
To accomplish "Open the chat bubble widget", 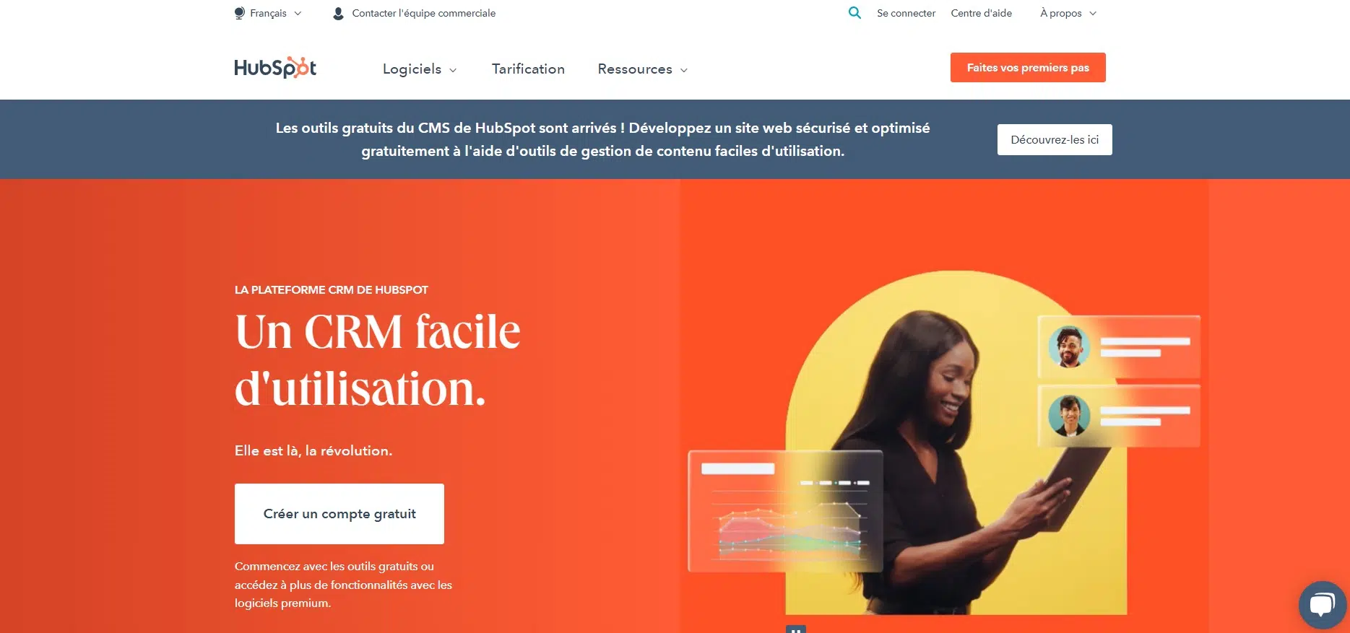I will (1322, 605).
